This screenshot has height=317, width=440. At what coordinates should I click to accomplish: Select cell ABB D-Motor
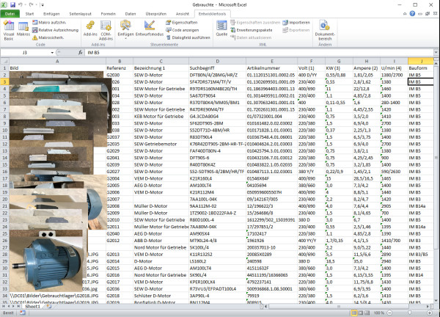(161, 241)
